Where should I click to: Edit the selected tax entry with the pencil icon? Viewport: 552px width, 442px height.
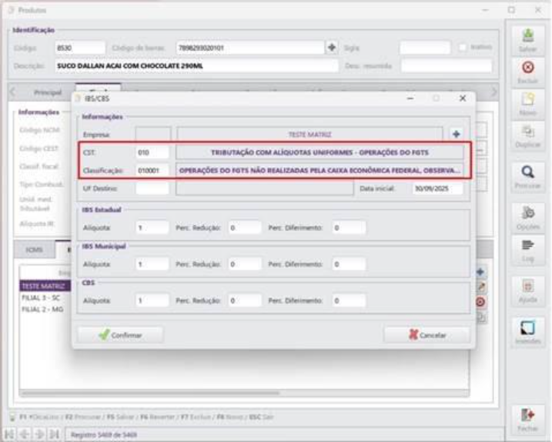pos(481,287)
